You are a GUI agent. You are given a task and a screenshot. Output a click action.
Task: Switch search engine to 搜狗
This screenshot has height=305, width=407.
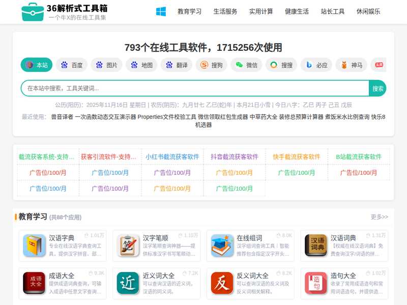pyautogui.click(x=211, y=65)
